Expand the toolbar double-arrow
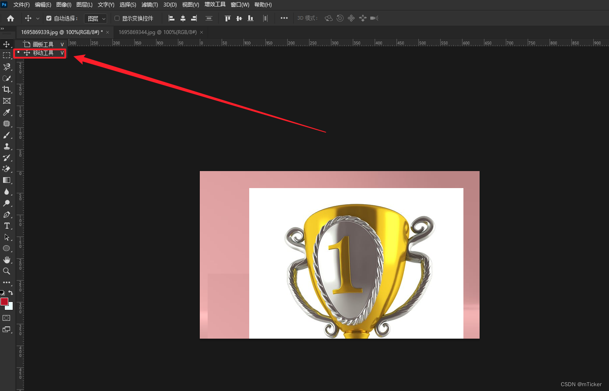Screen dimensions: 609x391 click(x=2, y=29)
